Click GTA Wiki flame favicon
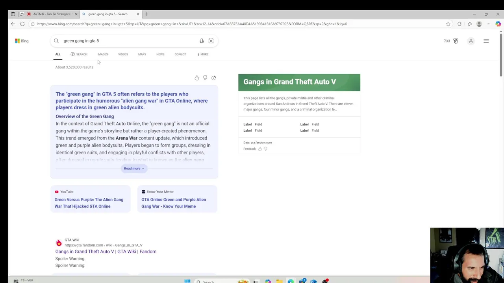 [59, 243]
